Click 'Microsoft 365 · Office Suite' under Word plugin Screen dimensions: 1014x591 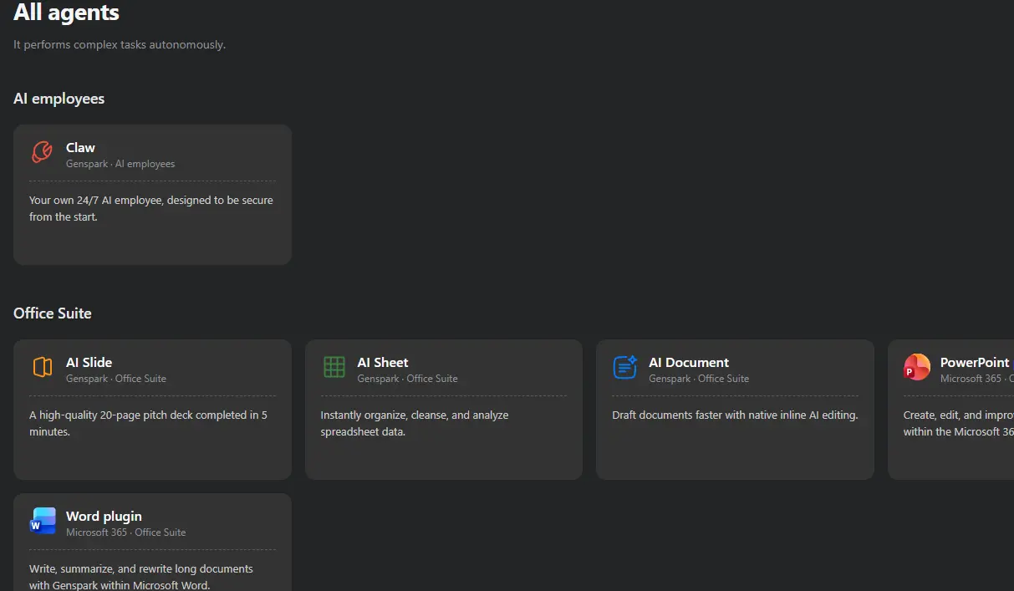126,532
